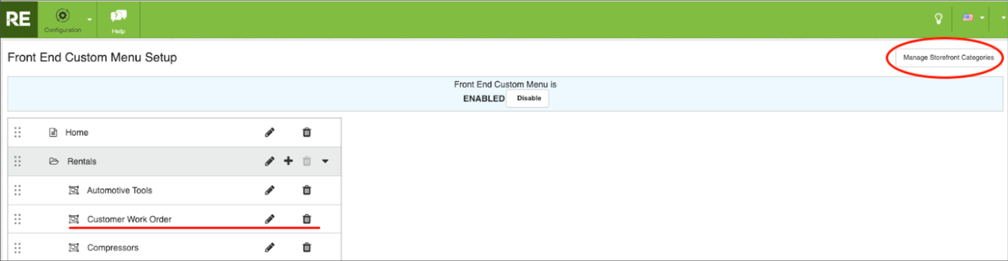Collapse the Rentals folder arrow
This screenshot has width=1008, height=261.
[x=325, y=161]
